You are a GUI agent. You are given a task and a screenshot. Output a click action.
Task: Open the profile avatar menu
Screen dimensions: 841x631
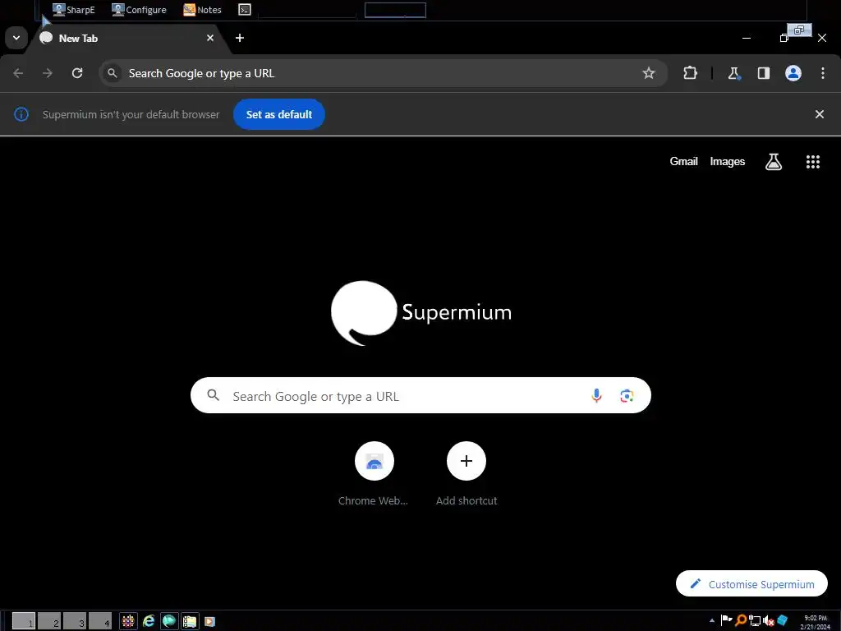[x=793, y=73]
